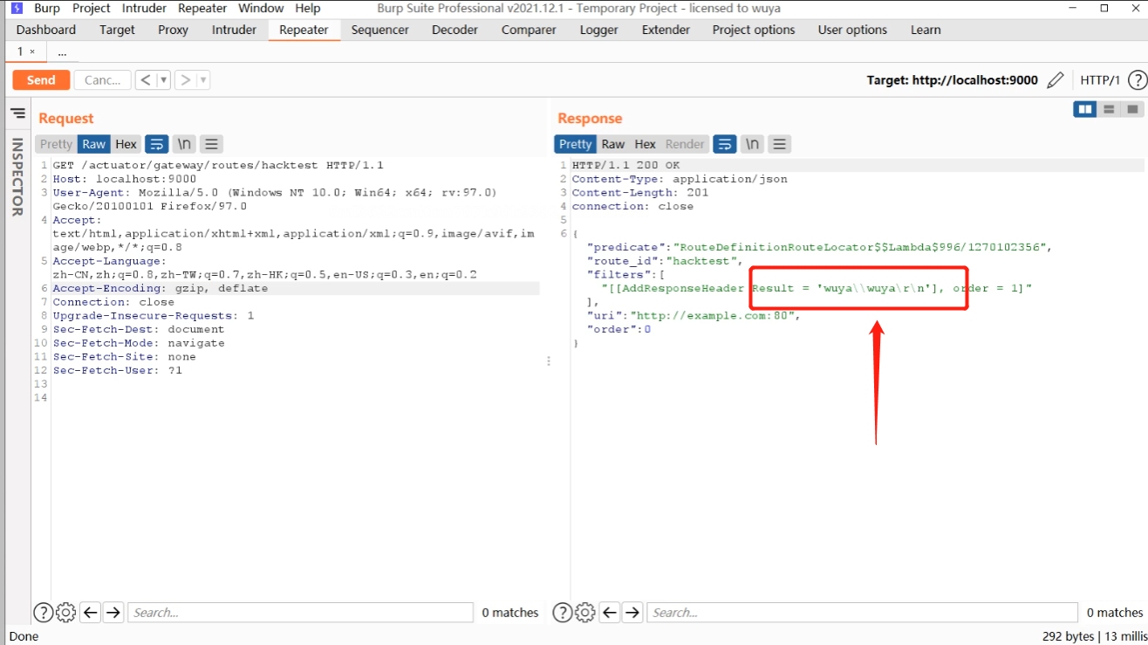Go forward to next request in history
Viewport: 1148px width, 645px height.
click(x=185, y=79)
